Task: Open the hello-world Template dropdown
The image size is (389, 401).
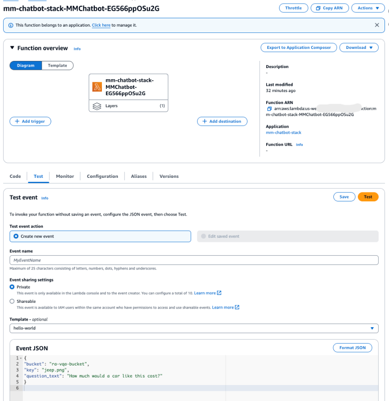Action: click(x=194, y=328)
